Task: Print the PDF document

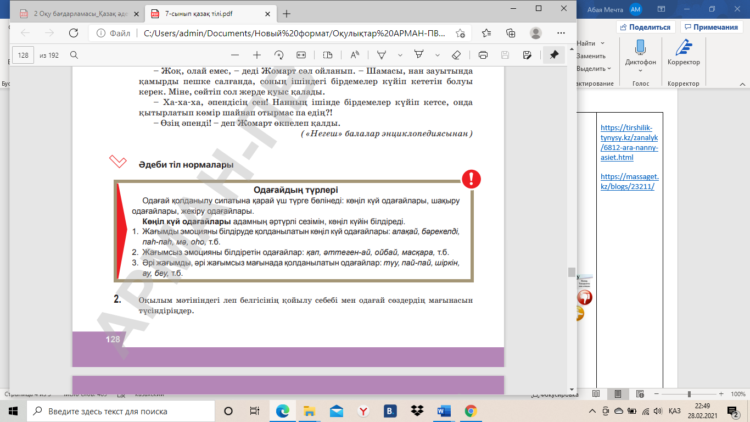Action: pos(483,55)
